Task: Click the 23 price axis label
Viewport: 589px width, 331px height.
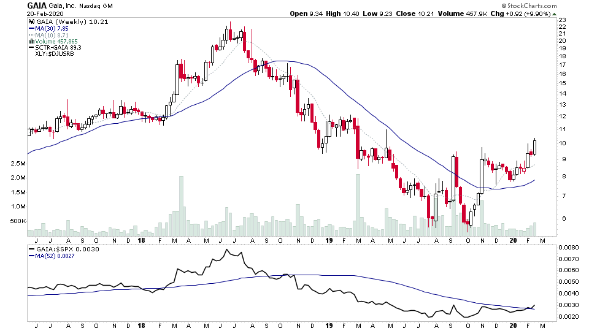Action: [563, 20]
